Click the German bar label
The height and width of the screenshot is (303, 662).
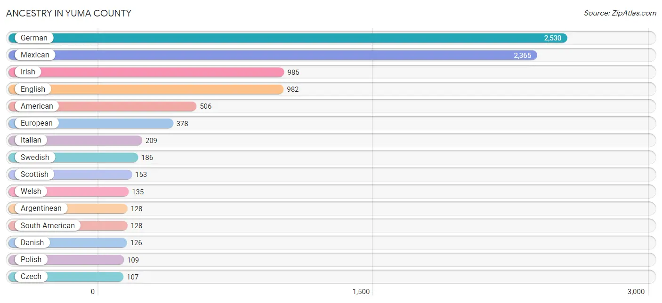click(x=34, y=38)
